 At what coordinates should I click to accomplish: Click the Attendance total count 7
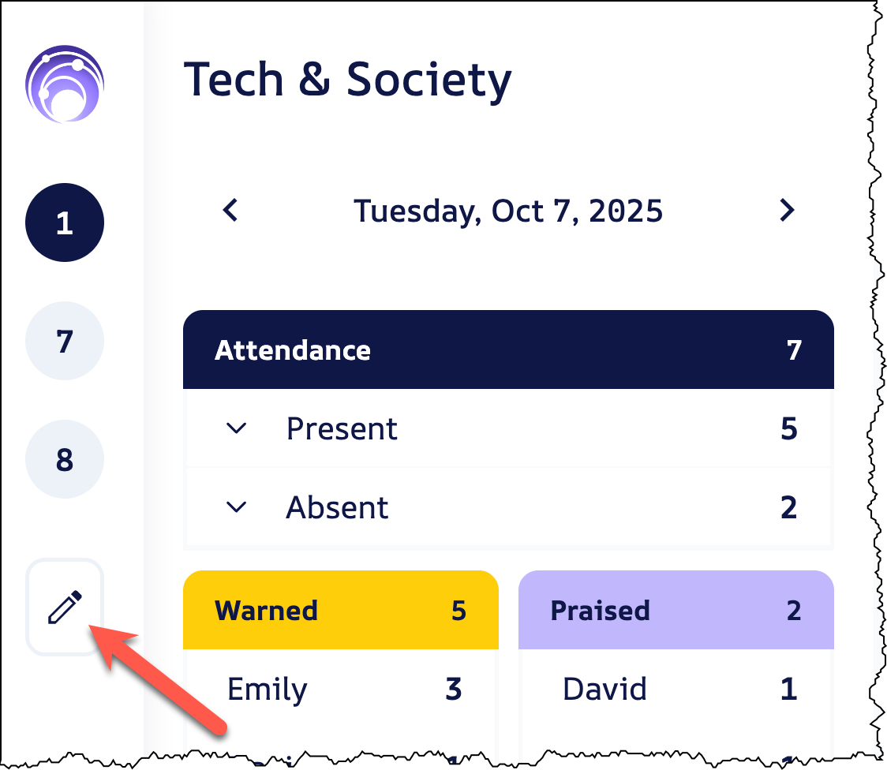[794, 349]
